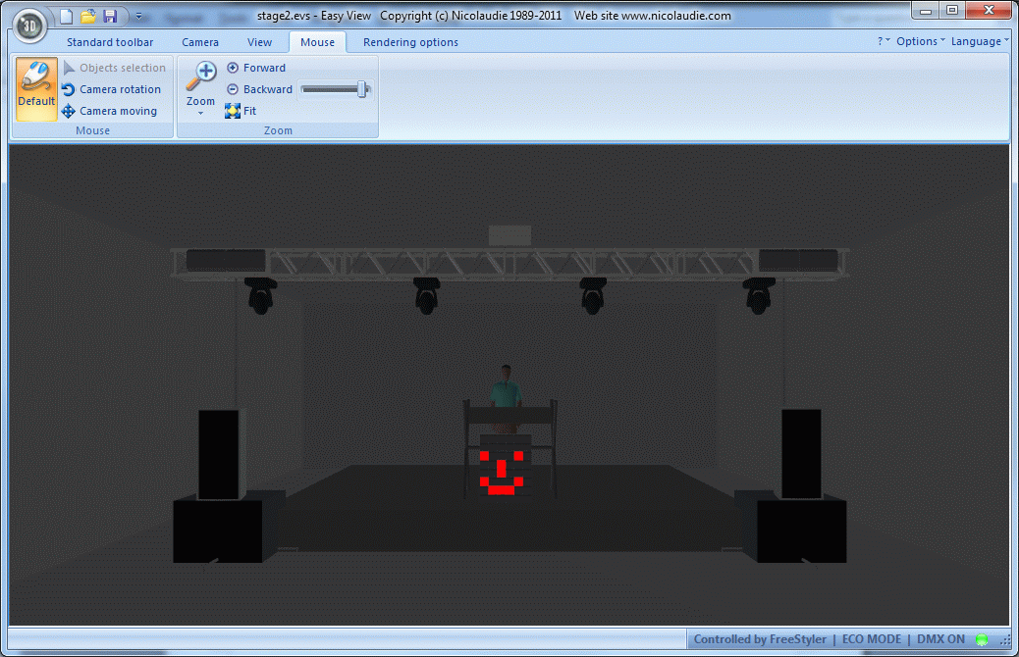Save the stage with the floppy icon

coord(110,17)
